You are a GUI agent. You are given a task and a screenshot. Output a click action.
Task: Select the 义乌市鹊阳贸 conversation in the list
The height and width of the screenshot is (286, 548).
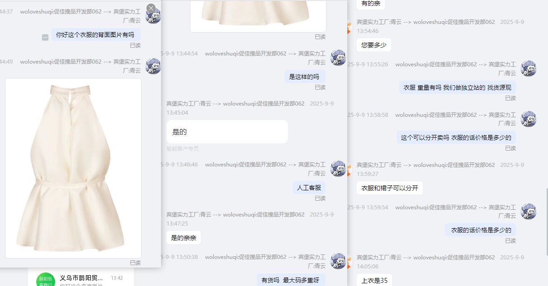coord(81,278)
